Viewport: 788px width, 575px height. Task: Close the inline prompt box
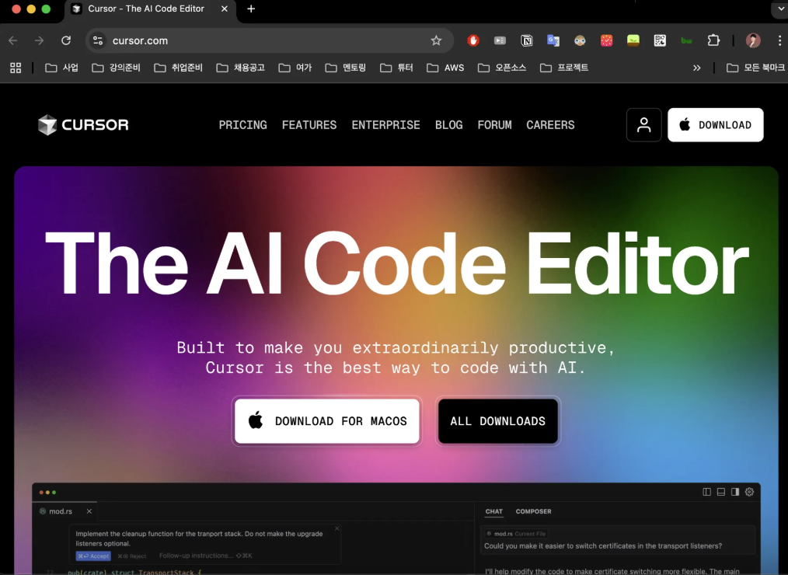coord(336,528)
